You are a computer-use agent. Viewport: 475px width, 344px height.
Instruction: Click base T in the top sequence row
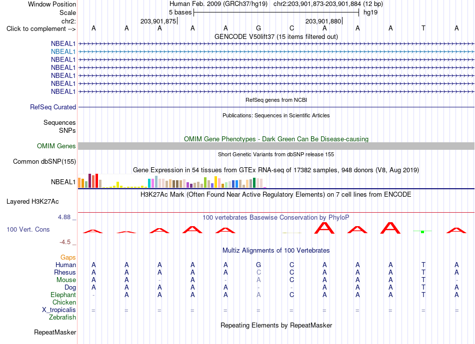(x=423, y=28)
